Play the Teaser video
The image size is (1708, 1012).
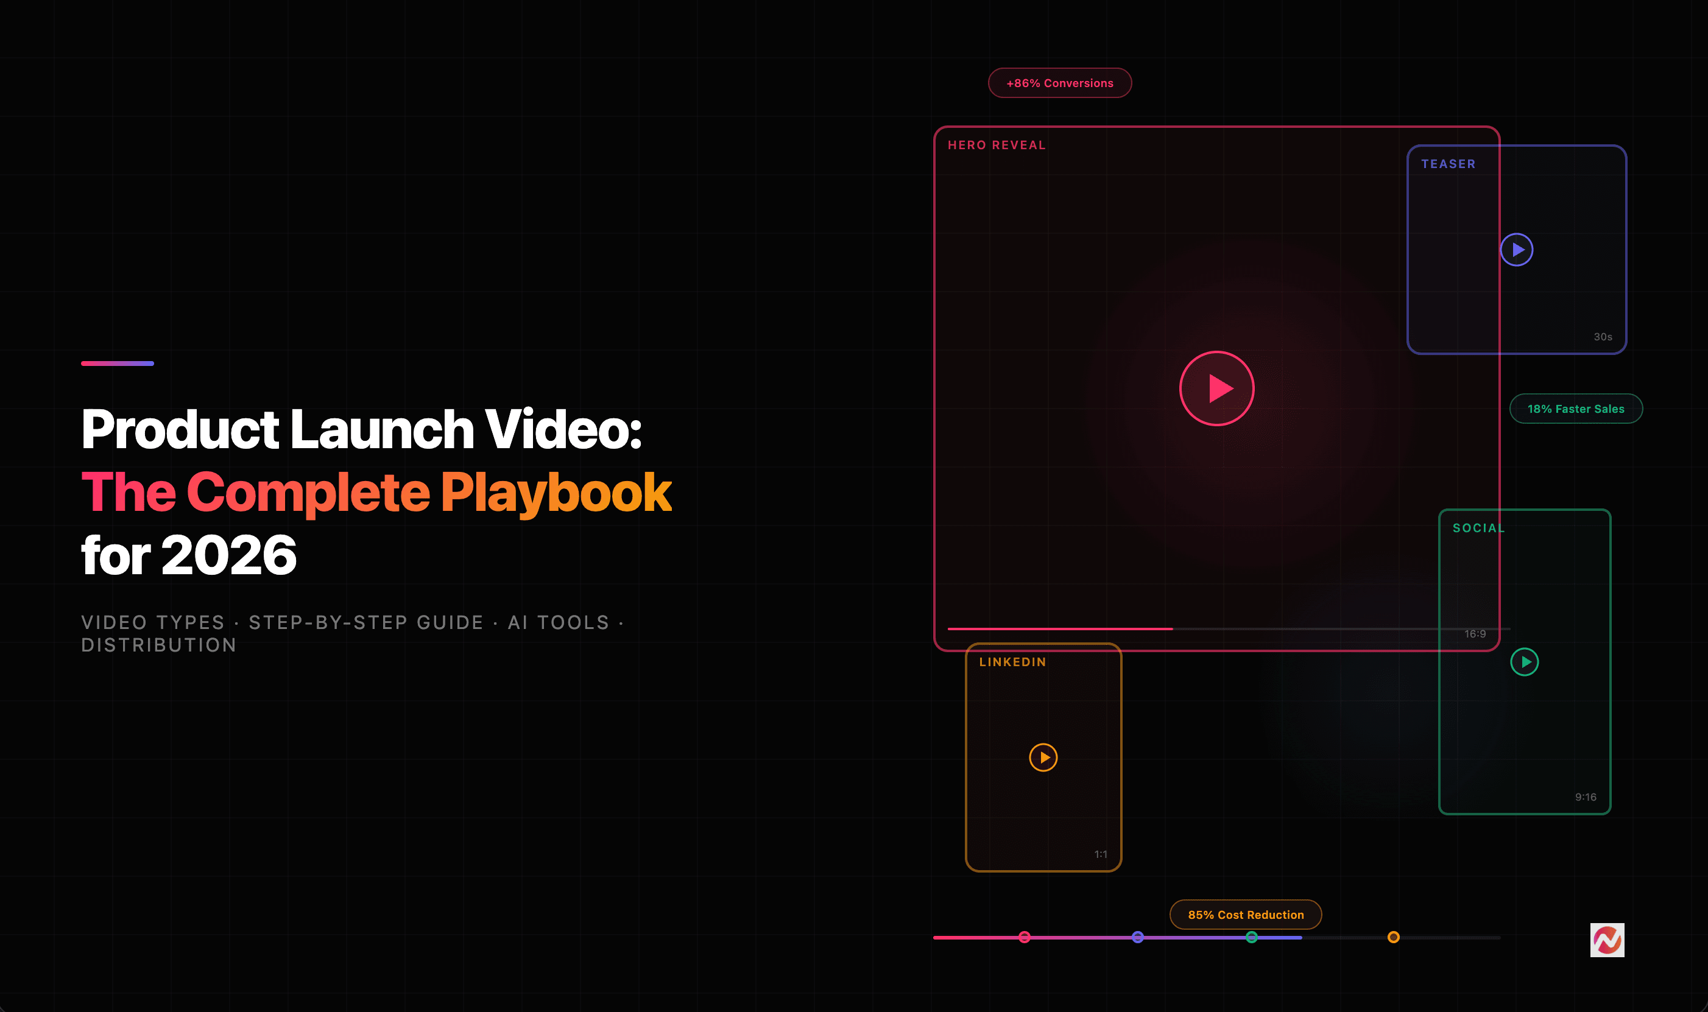(1517, 250)
